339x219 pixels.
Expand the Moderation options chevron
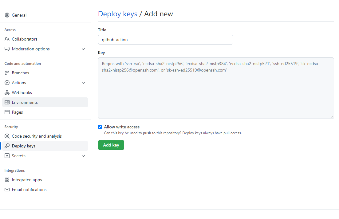(83, 49)
